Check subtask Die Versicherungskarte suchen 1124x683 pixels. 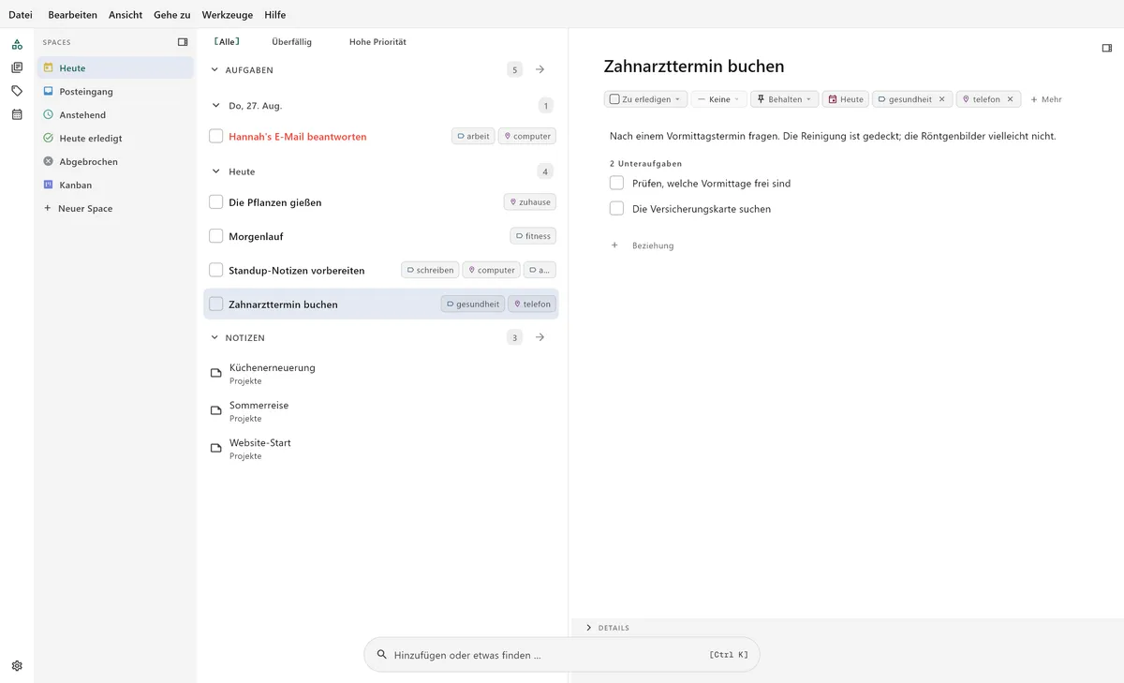(616, 208)
